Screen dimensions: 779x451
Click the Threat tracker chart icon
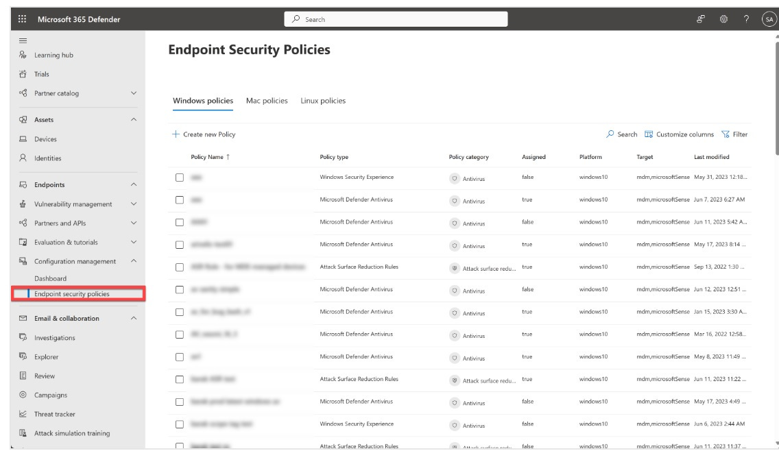[23, 414]
